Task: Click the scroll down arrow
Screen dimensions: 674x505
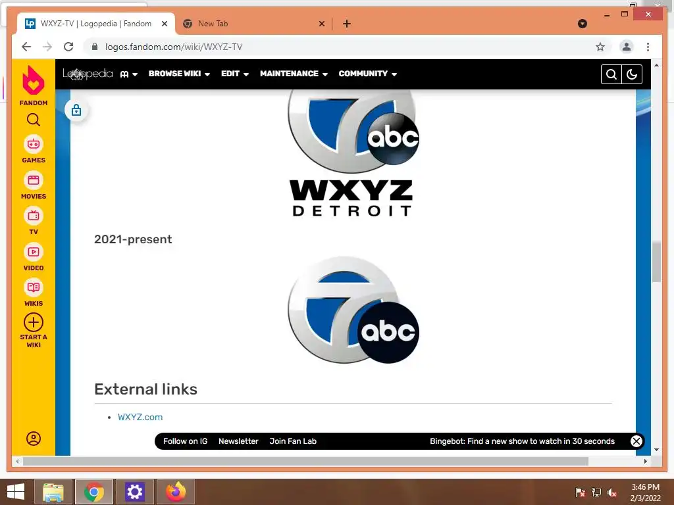Action: tap(656, 450)
